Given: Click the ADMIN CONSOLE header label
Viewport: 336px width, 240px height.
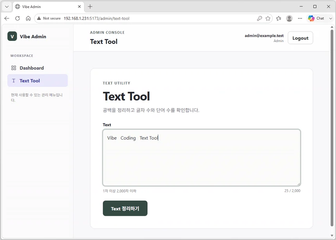Looking at the screenshot, I should click(x=107, y=32).
